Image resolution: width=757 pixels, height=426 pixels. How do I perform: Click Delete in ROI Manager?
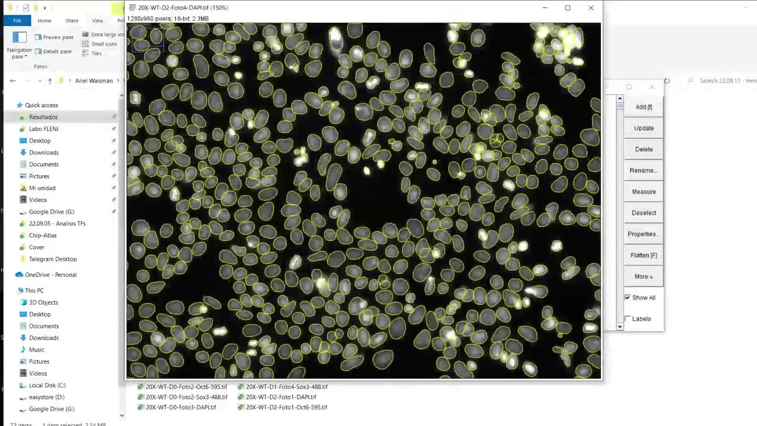tap(643, 150)
